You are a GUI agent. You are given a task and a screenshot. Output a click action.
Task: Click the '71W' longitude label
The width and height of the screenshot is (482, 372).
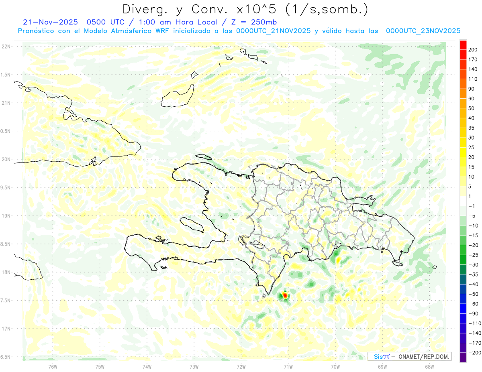click(288, 366)
